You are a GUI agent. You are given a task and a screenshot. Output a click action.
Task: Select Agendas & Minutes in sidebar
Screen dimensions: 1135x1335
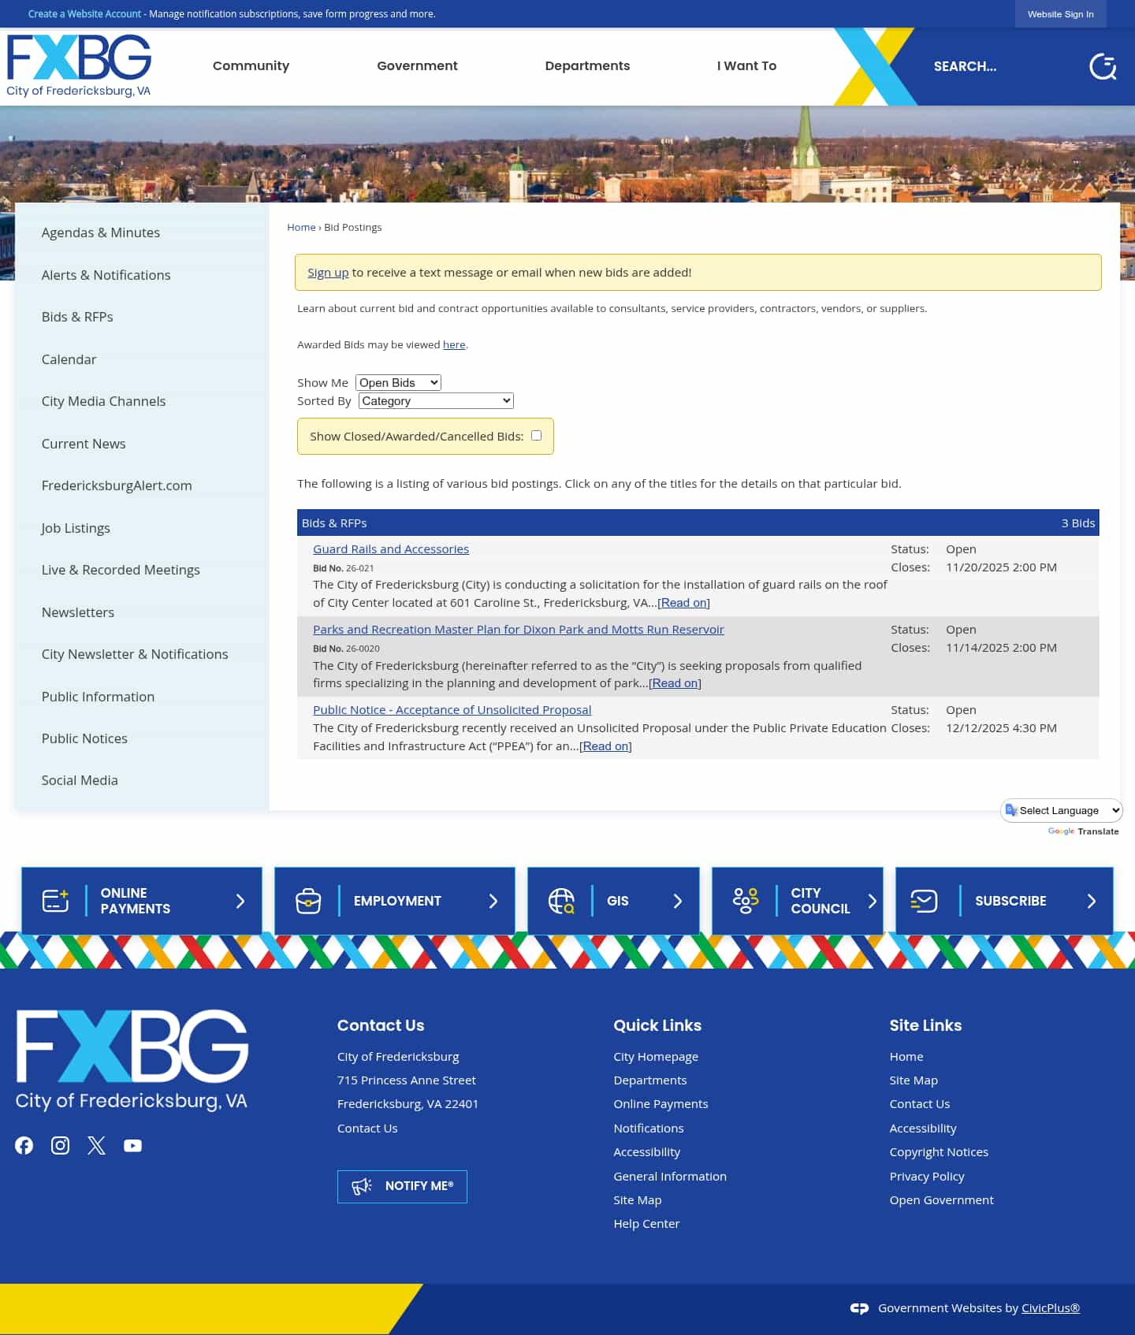pyautogui.click(x=101, y=232)
